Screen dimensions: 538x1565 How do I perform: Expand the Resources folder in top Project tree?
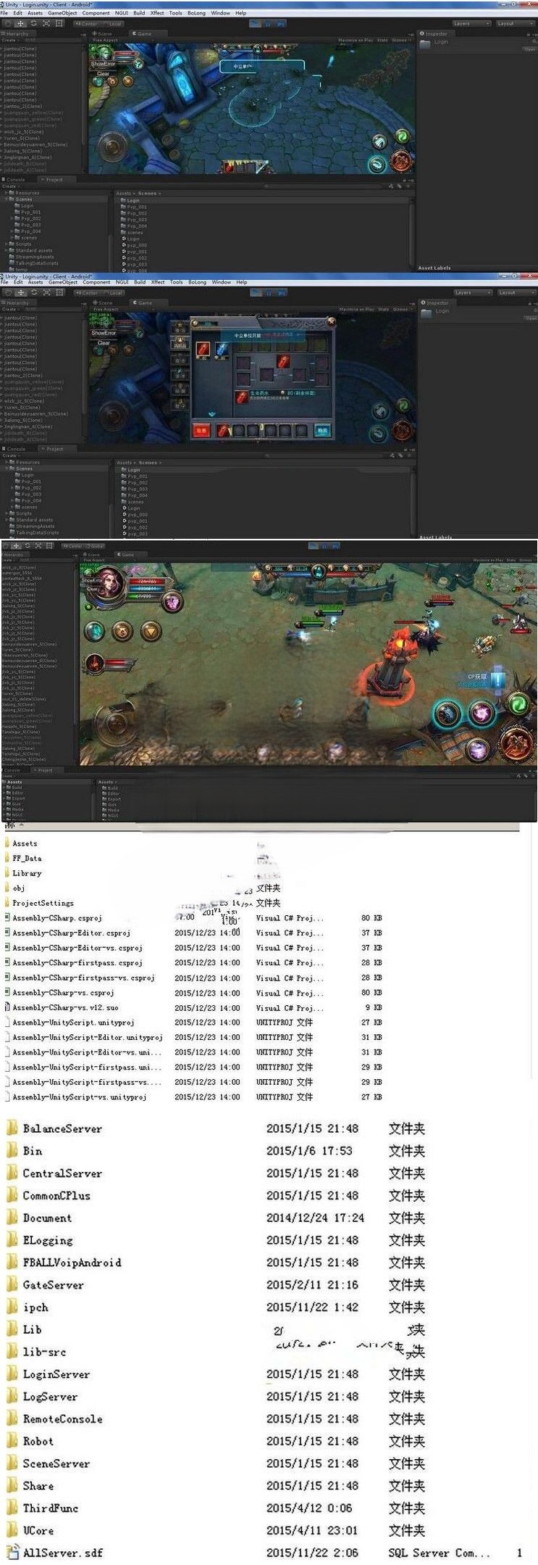(7, 193)
